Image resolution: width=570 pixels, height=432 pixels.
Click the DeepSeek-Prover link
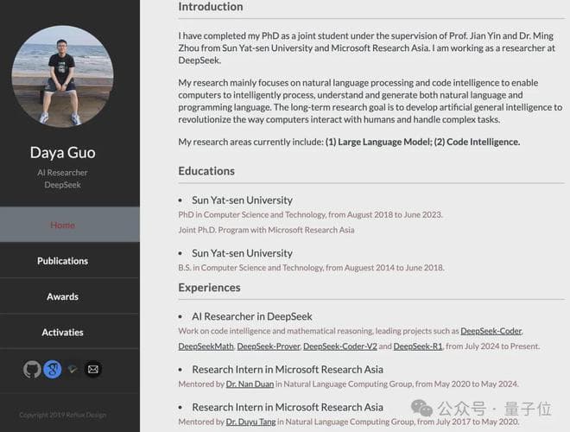(x=268, y=346)
